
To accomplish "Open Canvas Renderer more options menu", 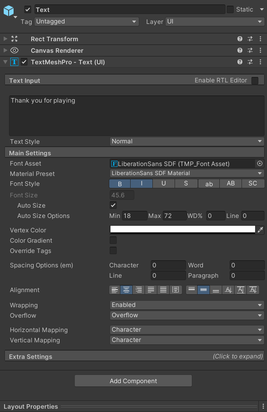I will click(260, 50).
